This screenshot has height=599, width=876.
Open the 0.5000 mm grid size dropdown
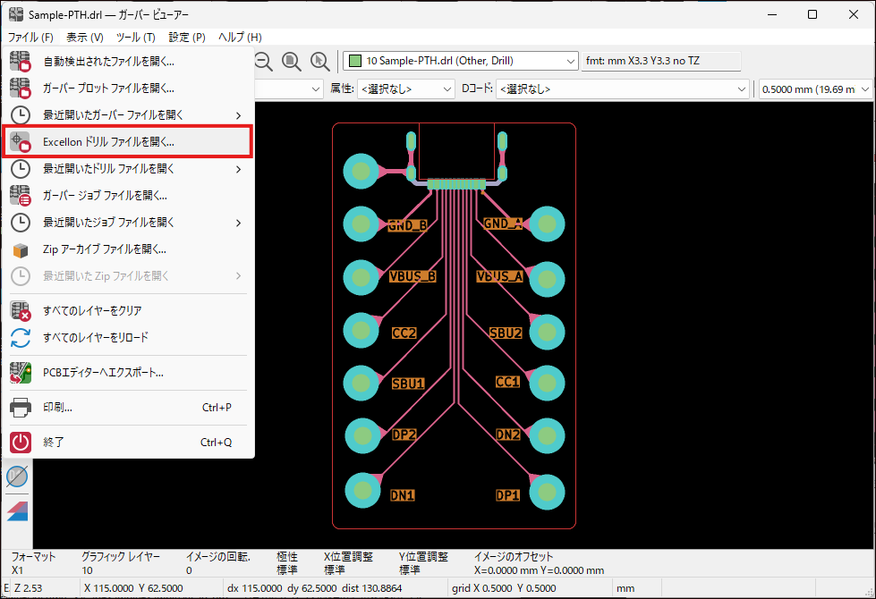[x=815, y=89]
